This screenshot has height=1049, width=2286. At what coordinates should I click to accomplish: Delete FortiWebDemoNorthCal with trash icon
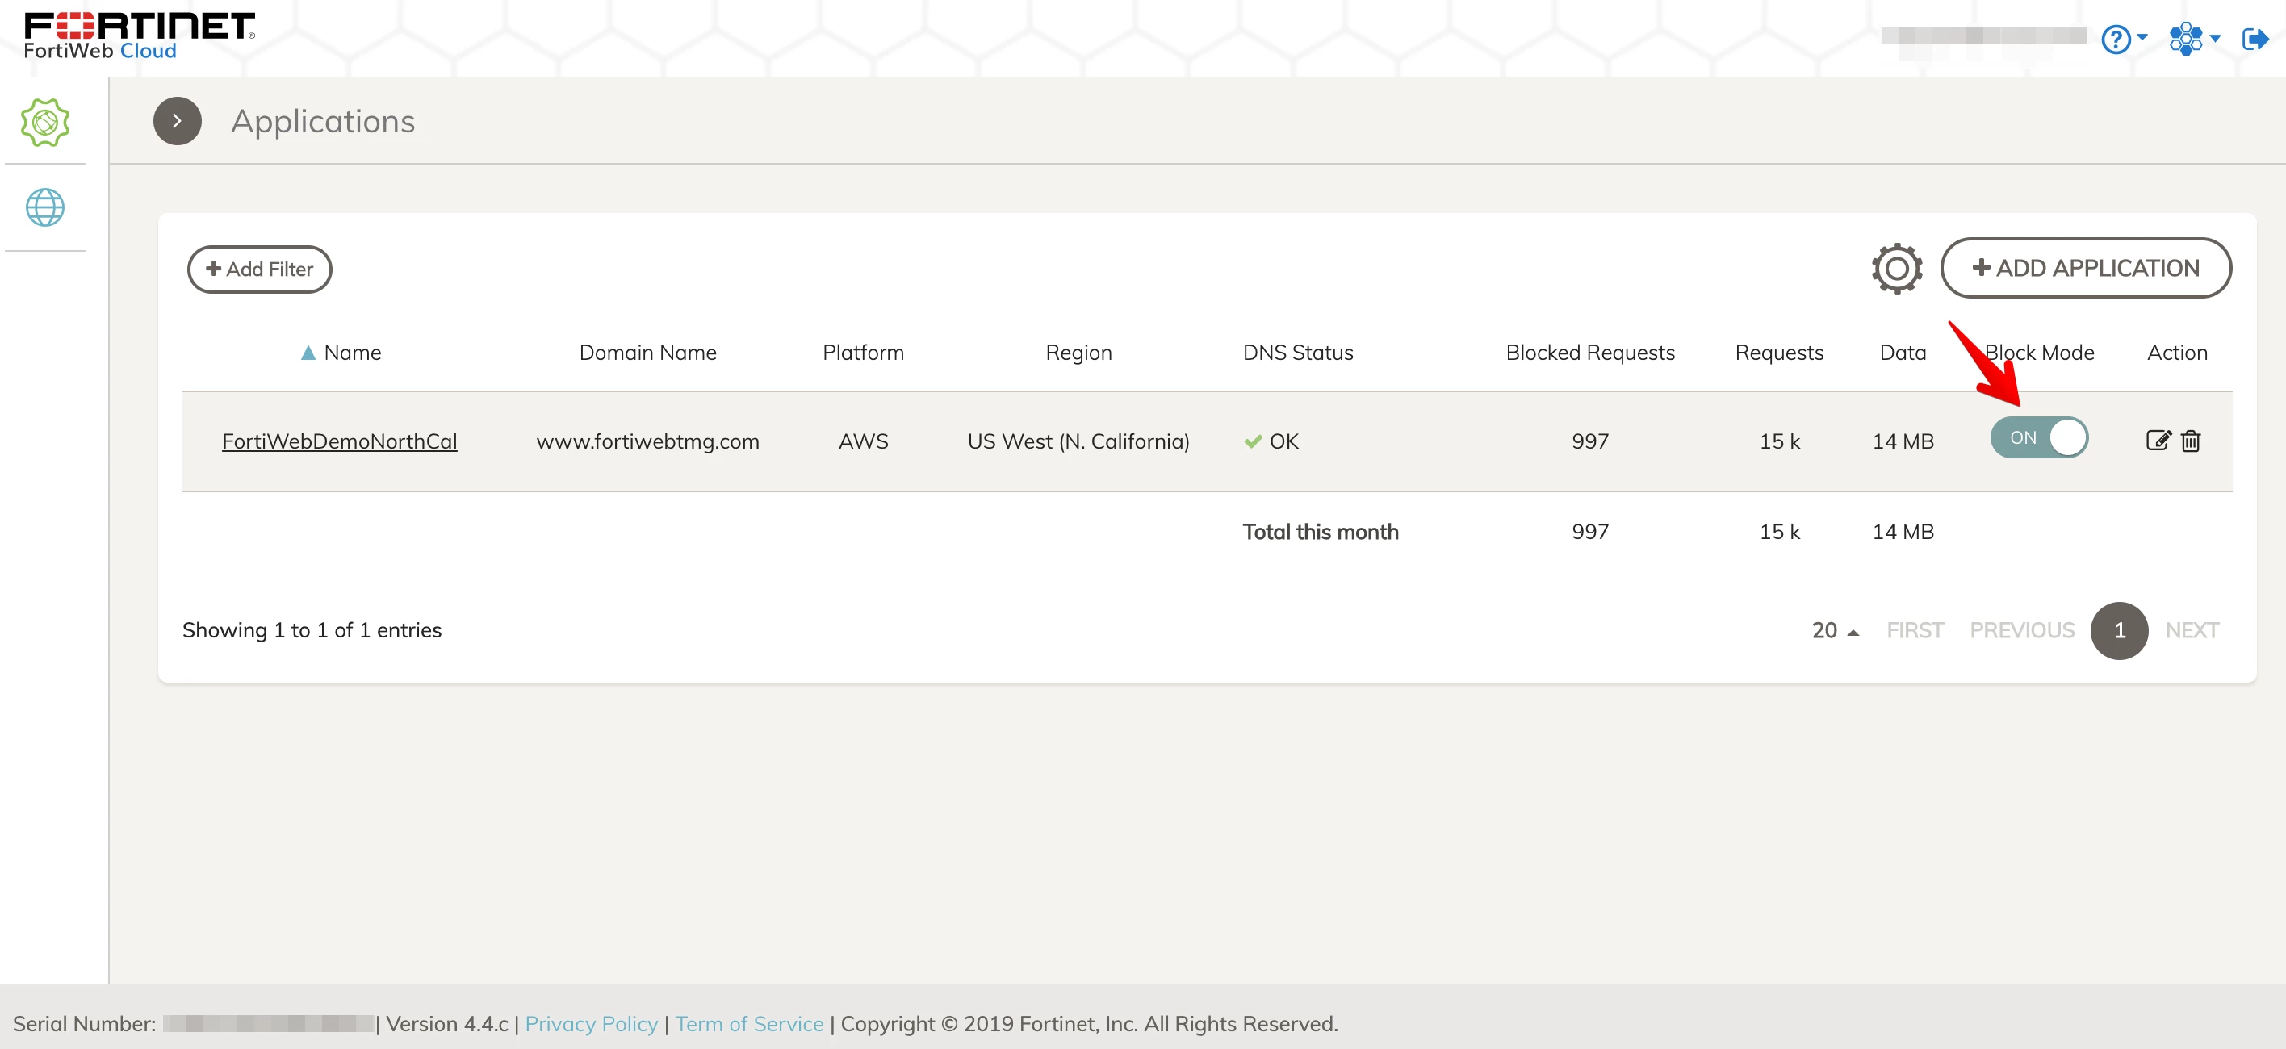[x=2190, y=441]
